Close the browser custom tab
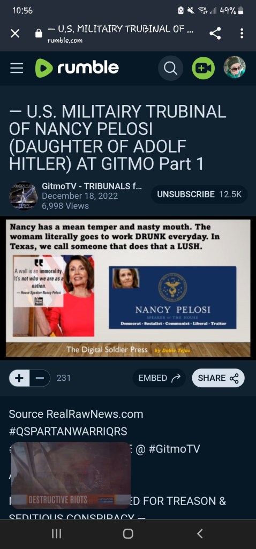The height and width of the screenshot is (549, 256). (15, 34)
